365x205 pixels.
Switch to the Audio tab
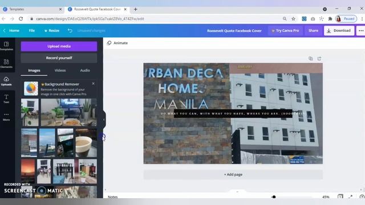85,71
